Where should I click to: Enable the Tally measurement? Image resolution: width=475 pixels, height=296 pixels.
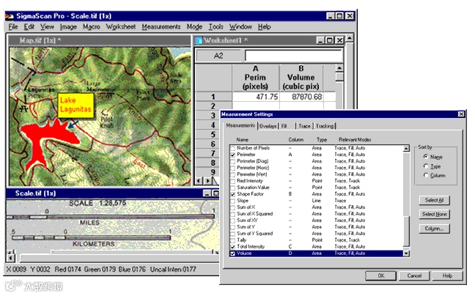pyautogui.click(x=232, y=240)
